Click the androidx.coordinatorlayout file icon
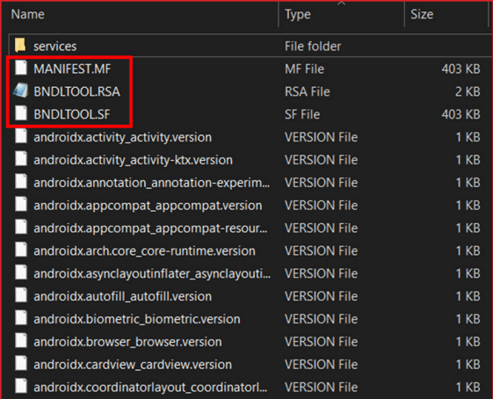This screenshot has width=493, height=399. coord(21,387)
